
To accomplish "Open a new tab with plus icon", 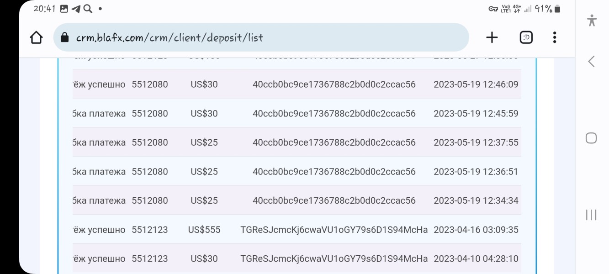I will [x=492, y=37].
